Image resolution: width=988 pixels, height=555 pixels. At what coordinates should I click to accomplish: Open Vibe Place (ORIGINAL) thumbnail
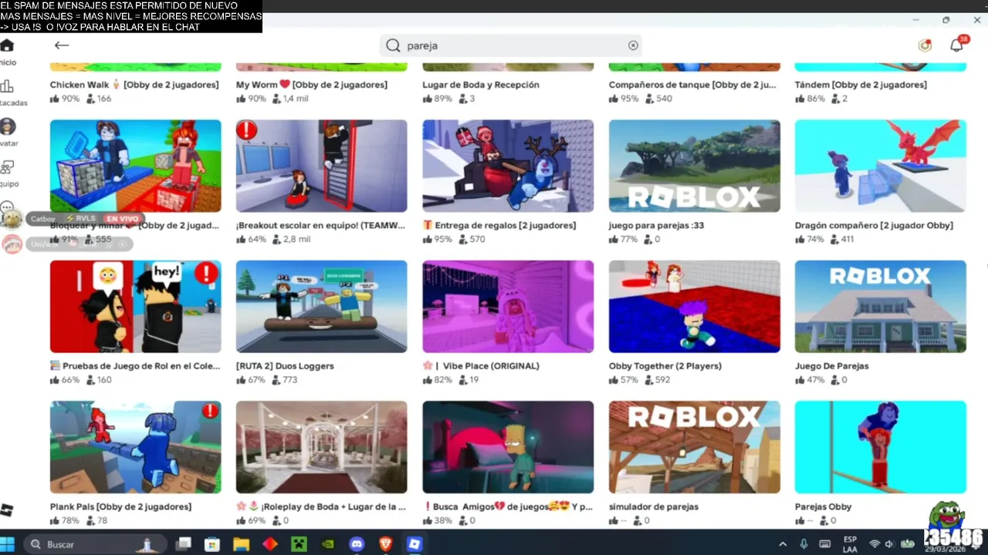(508, 306)
